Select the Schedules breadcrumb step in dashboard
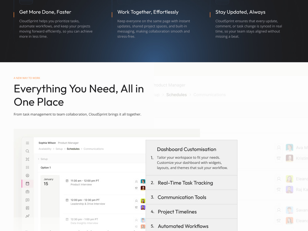Image resolution: width=308 pixels, height=231 pixels. click(73, 149)
